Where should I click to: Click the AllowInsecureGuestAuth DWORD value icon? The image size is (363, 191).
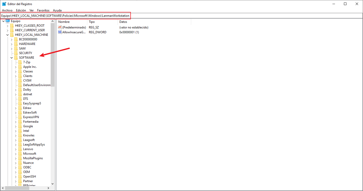click(60, 32)
